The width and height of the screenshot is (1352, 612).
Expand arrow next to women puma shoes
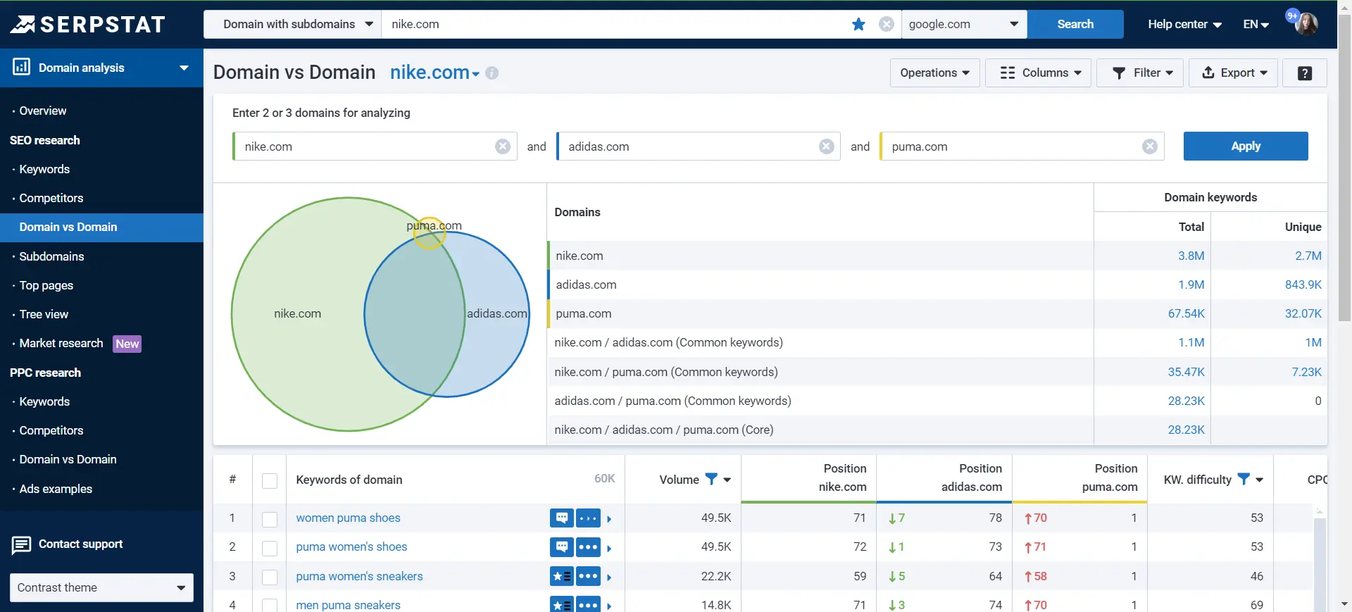[x=609, y=519]
